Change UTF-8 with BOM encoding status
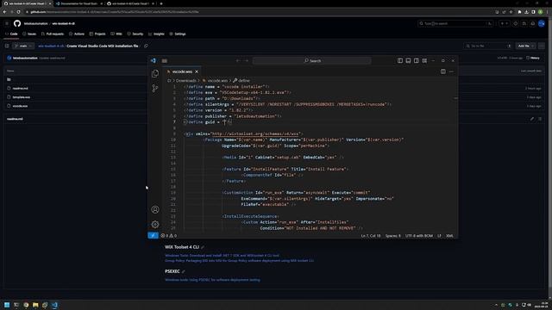 tap(419, 236)
